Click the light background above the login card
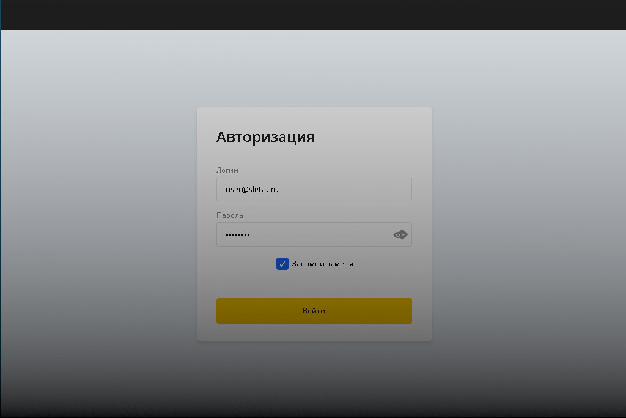The height and width of the screenshot is (418, 626). coord(313,67)
